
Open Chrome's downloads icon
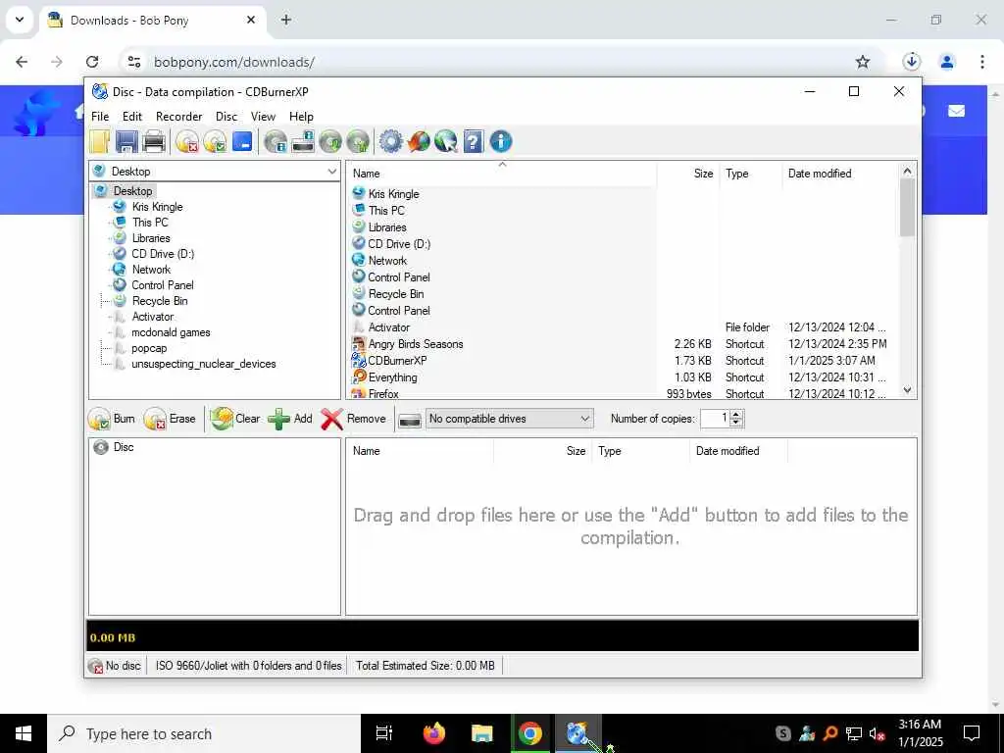pos(911,62)
